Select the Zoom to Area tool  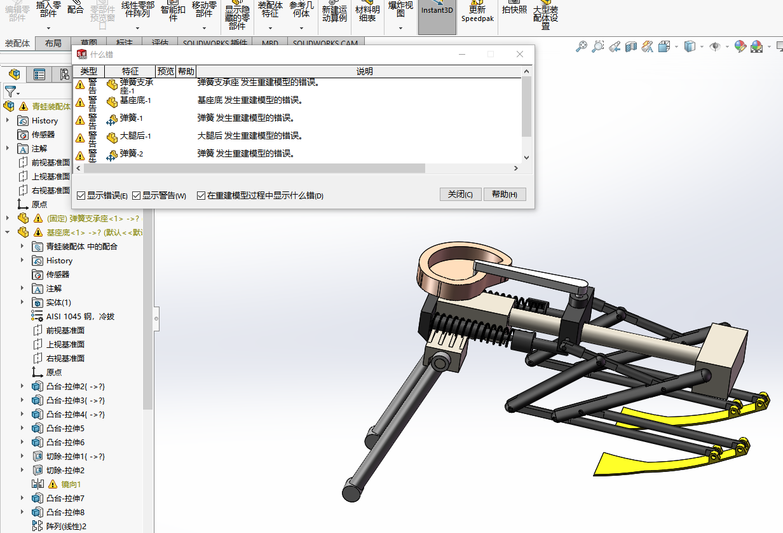pos(598,46)
